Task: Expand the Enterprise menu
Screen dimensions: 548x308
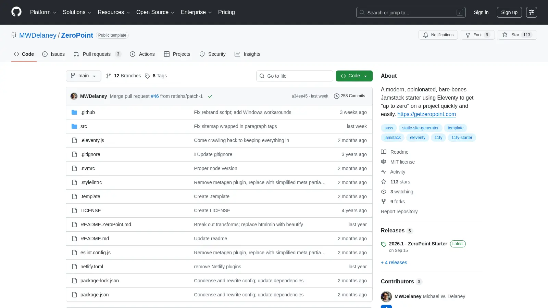Action: point(196,12)
